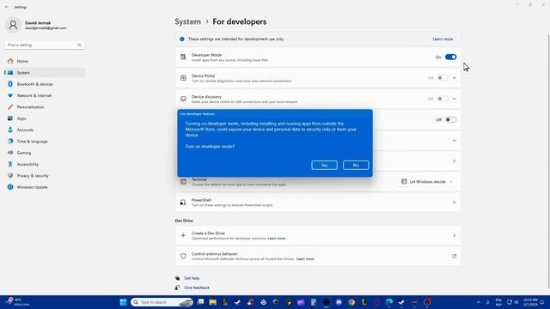550x309 pixels.
Task: Open Create a Dev Drive arrow chevron
Action: [x=455, y=235]
